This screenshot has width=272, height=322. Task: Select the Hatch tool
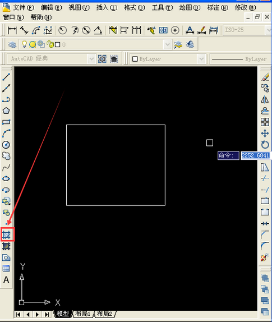tap(6, 234)
